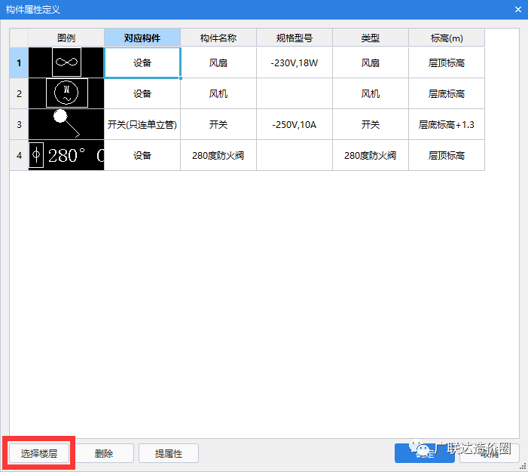Select row header number 4
The image size is (528, 472).
(19, 155)
